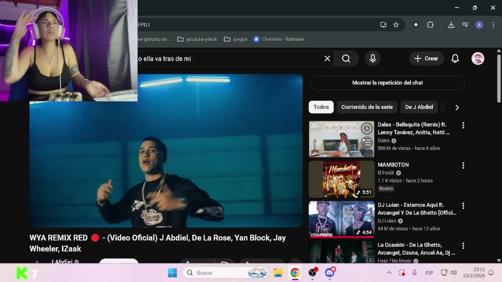
Task: Open the volume speaker tray icon
Action: tap(454, 273)
